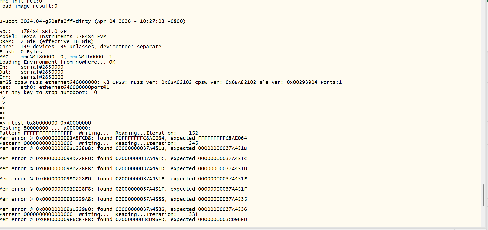Click the mtest 0x80000000 0xA0000000 command line
The width and height of the screenshot is (488, 230).
(x=45, y=123)
